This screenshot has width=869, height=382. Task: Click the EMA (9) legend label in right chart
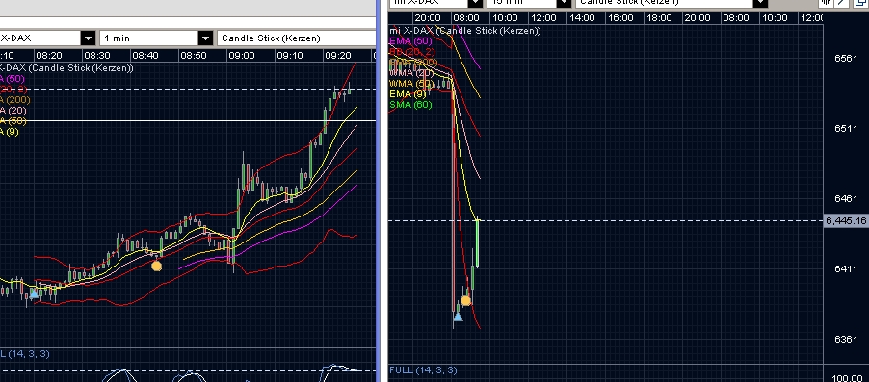coord(408,94)
